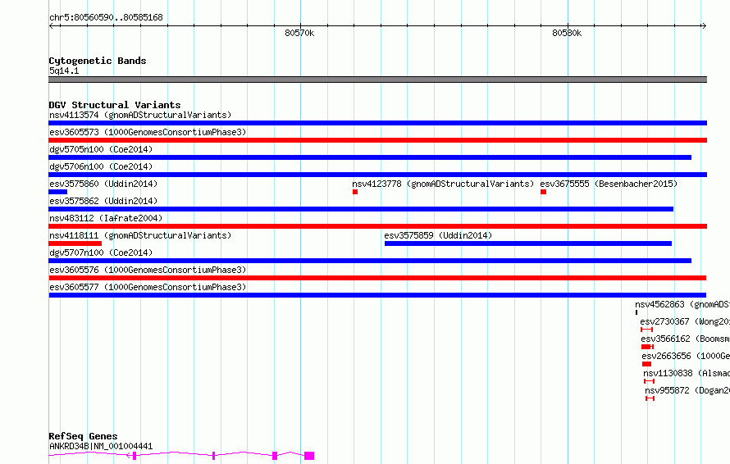Open the nsv4562863 variant label
Screen dimensions: 730x464
pyautogui.click(x=682, y=304)
